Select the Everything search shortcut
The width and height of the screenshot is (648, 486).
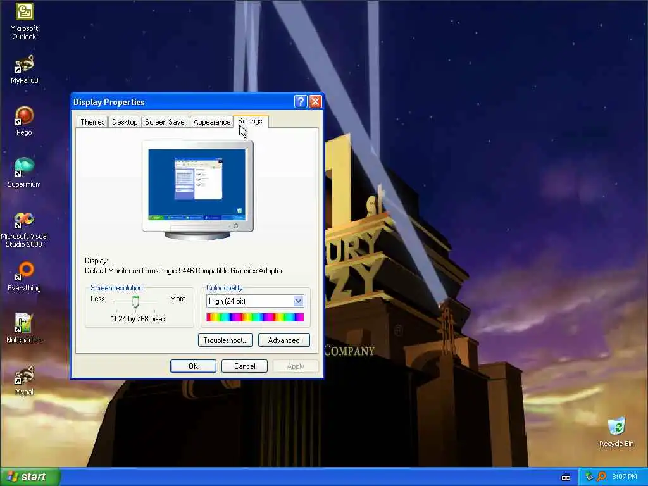[24, 277]
